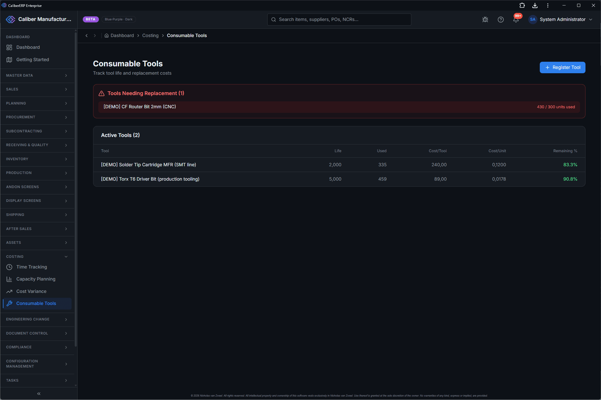Click the Getting Started map icon

pyautogui.click(x=9, y=60)
